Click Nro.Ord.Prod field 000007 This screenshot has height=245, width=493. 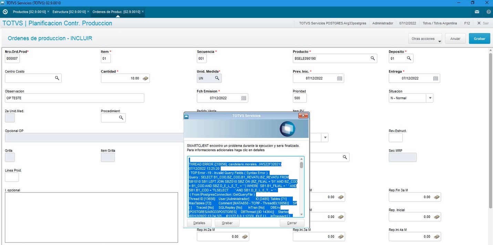12,58
